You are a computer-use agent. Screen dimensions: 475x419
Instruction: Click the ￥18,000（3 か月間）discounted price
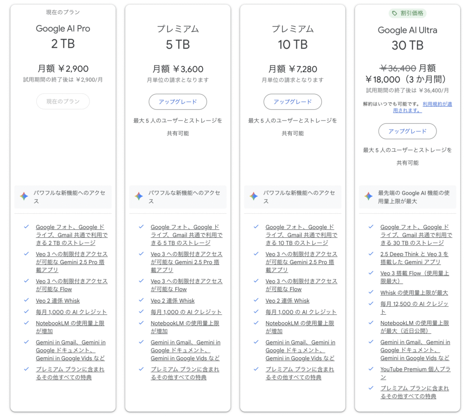(x=407, y=79)
